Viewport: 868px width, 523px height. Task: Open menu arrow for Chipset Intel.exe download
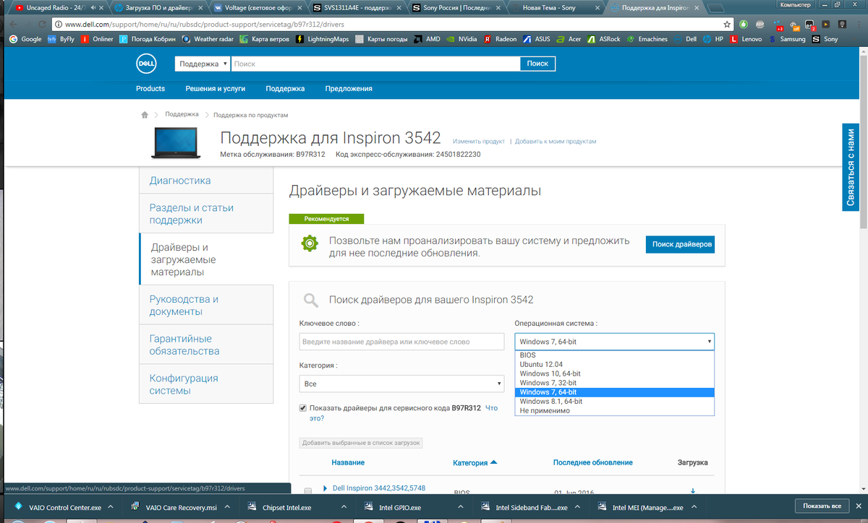tap(345, 507)
